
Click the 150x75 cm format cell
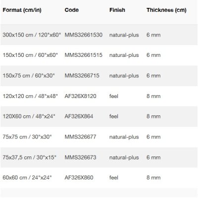[29, 76]
